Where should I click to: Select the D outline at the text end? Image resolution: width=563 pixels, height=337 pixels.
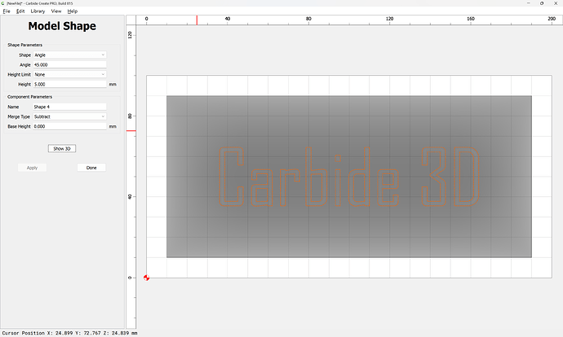pos(467,177)
